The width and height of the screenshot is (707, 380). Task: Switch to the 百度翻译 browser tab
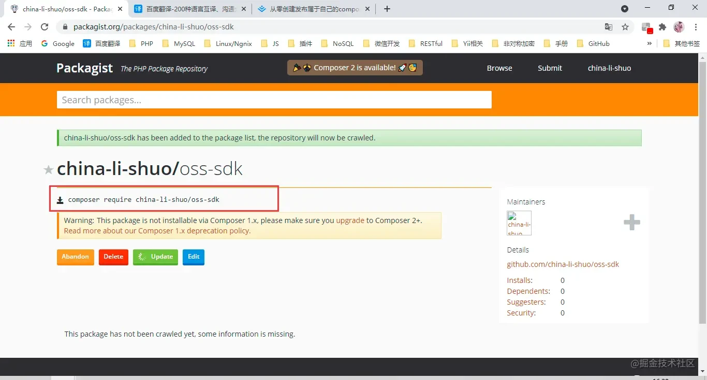tap(189, 9)
